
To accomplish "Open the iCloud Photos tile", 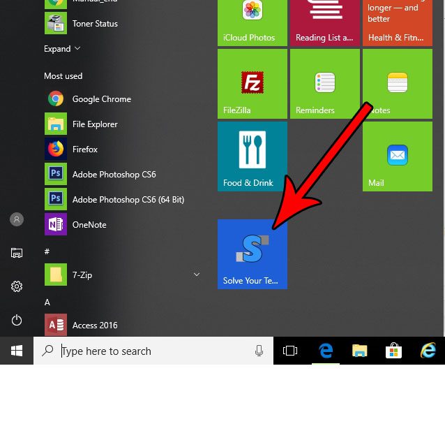I will pos(252,21).
